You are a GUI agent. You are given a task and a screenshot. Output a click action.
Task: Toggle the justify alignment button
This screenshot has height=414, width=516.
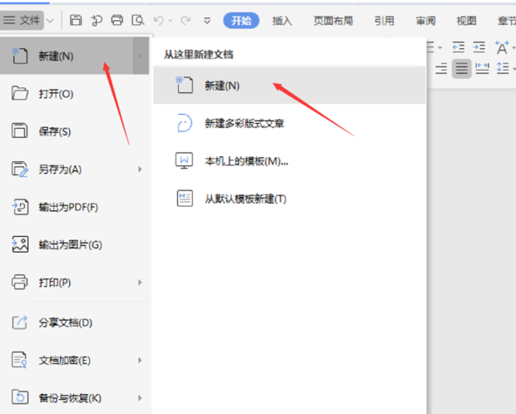(x=462, y=69)
